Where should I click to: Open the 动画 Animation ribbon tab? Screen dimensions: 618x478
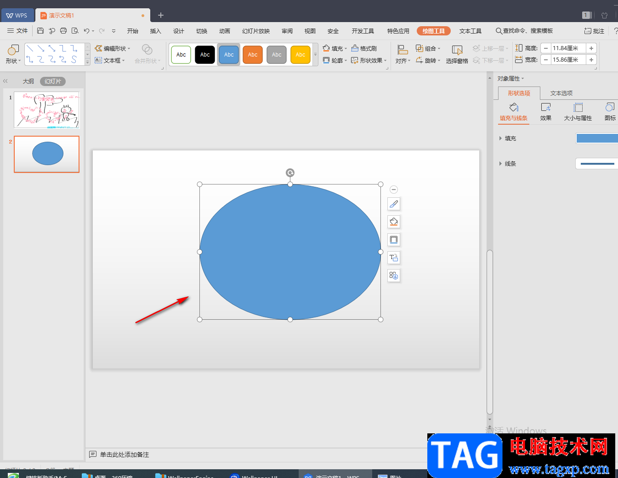point(225,31)
